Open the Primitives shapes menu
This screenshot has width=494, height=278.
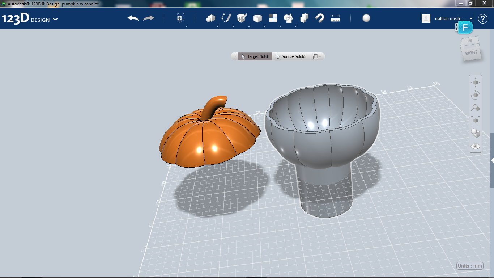pos(210,18)
